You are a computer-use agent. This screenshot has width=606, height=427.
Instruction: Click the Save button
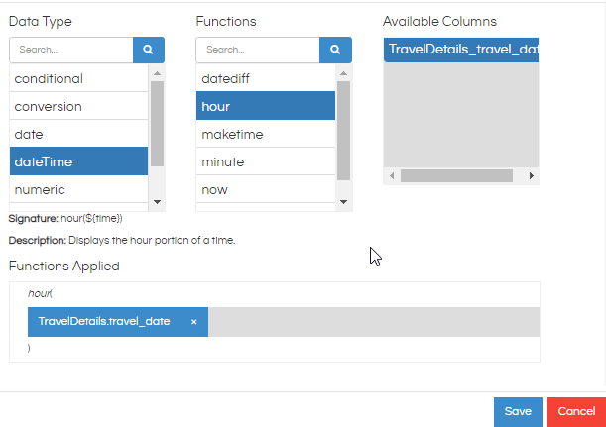click(518, 412)
